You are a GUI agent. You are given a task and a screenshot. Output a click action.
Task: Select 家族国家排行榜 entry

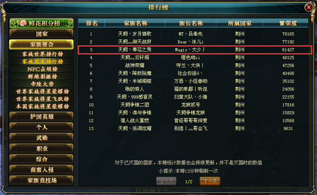[x=42, y=61]
